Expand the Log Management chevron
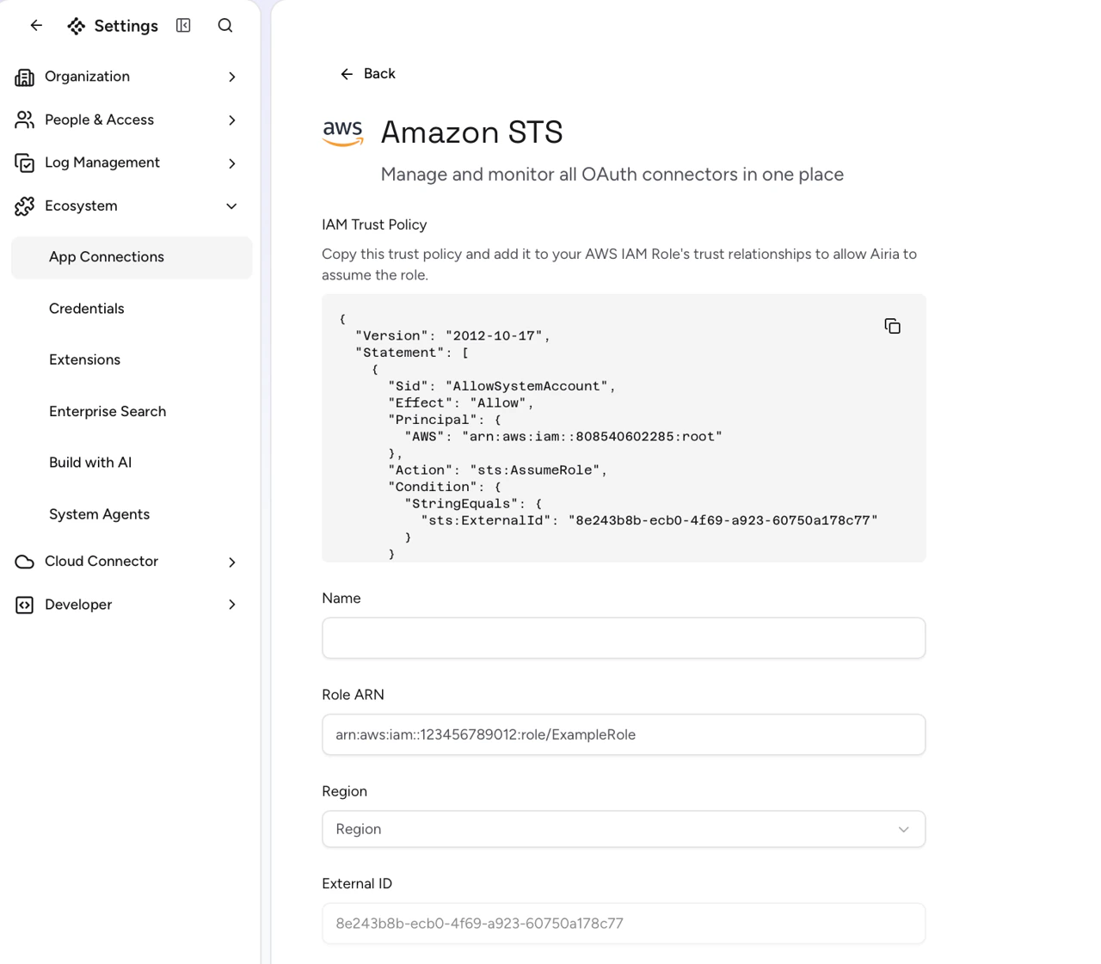The width and height of the screenshot is (1101, 964). (x=232, y=163)
